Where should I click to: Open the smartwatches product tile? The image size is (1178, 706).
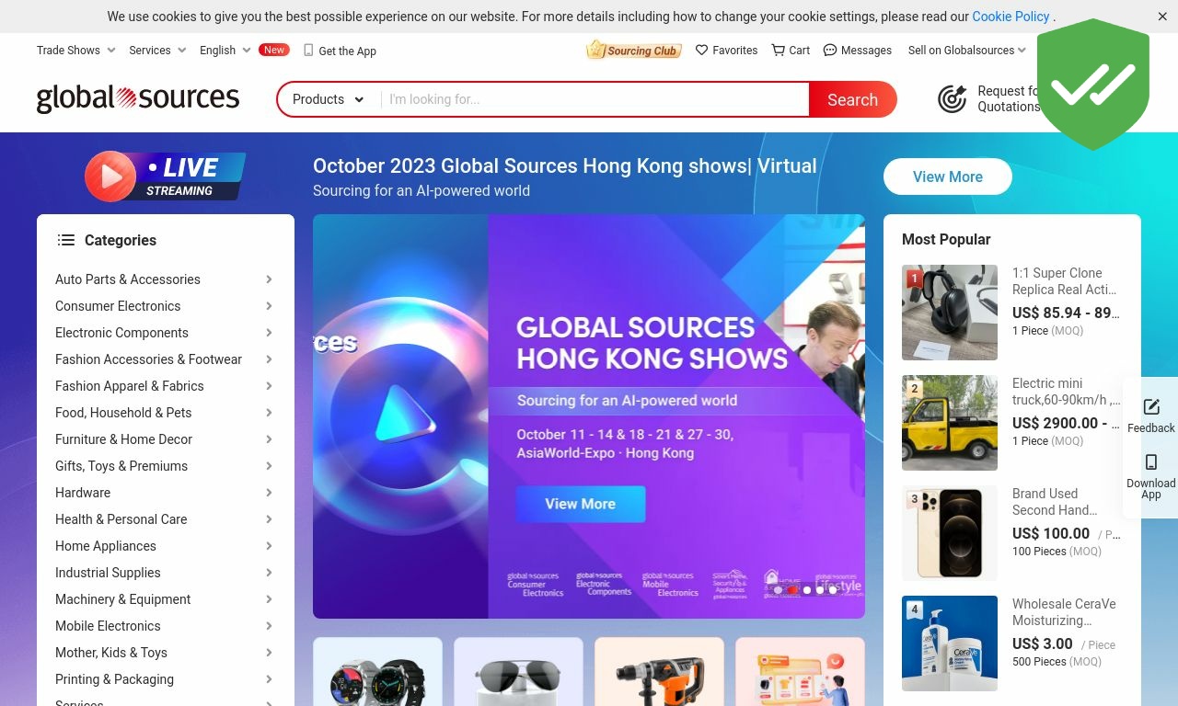pyautogui.click(x=377, y=672)
